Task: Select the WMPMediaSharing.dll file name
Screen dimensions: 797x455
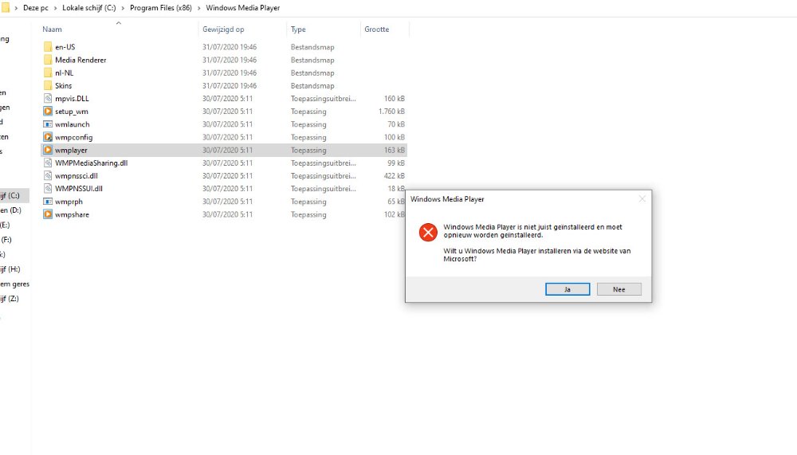Action: pos(92,163)
